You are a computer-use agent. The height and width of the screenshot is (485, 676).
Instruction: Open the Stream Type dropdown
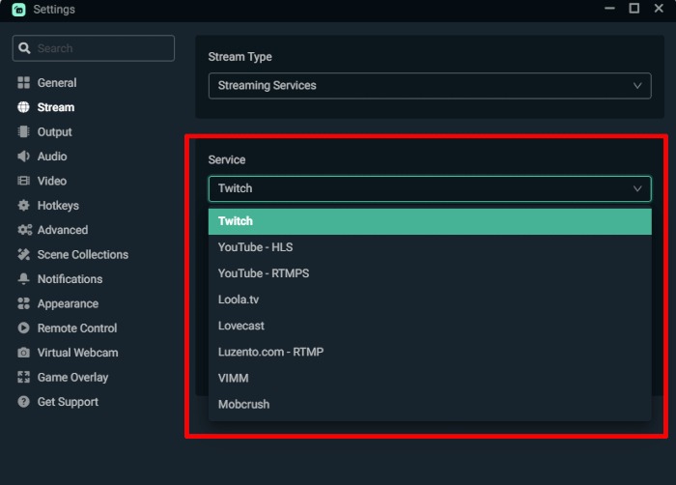(430, 85)
